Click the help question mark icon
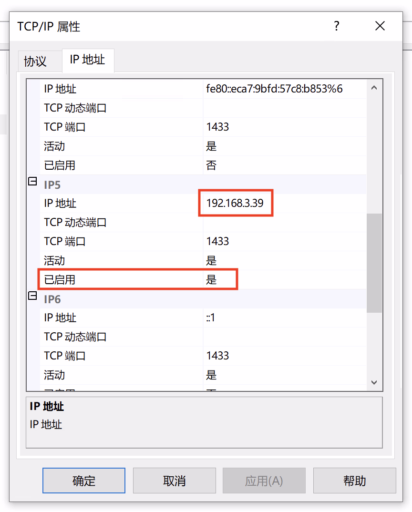This screenshot has height=512, width=412. (337, 26)
